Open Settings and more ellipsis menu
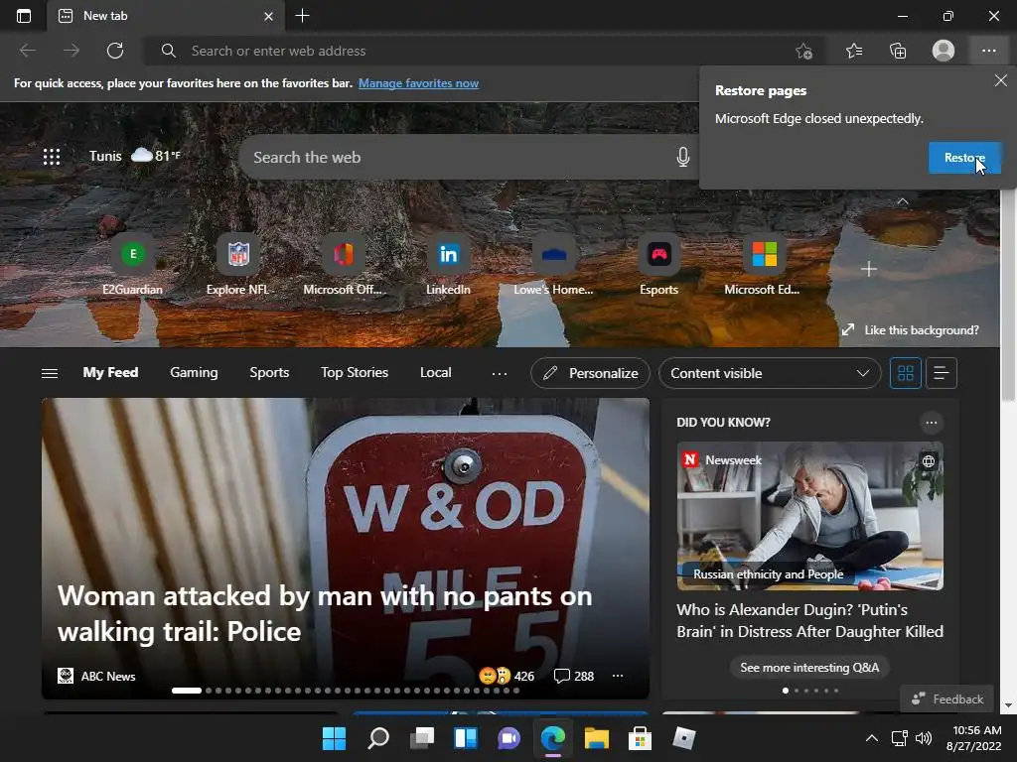Viewport: 1017px width, 762px height. 988,51
